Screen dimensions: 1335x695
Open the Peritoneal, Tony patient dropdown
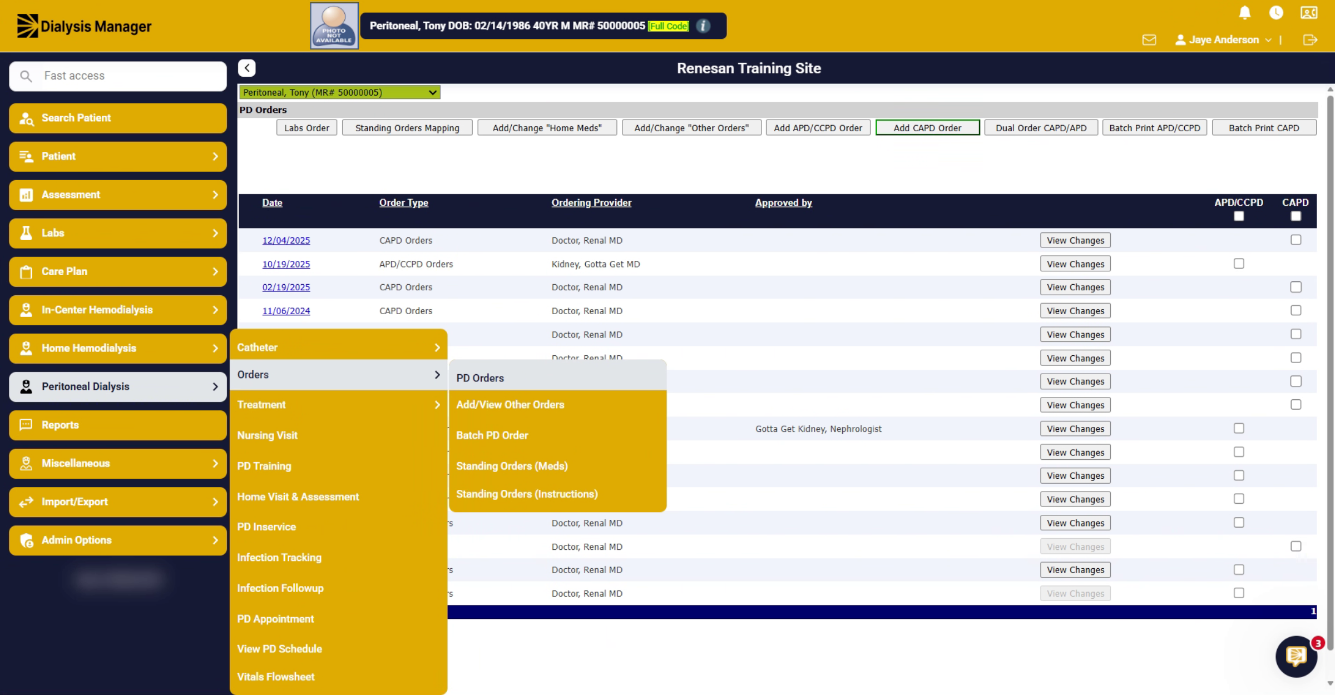point(339,92)
